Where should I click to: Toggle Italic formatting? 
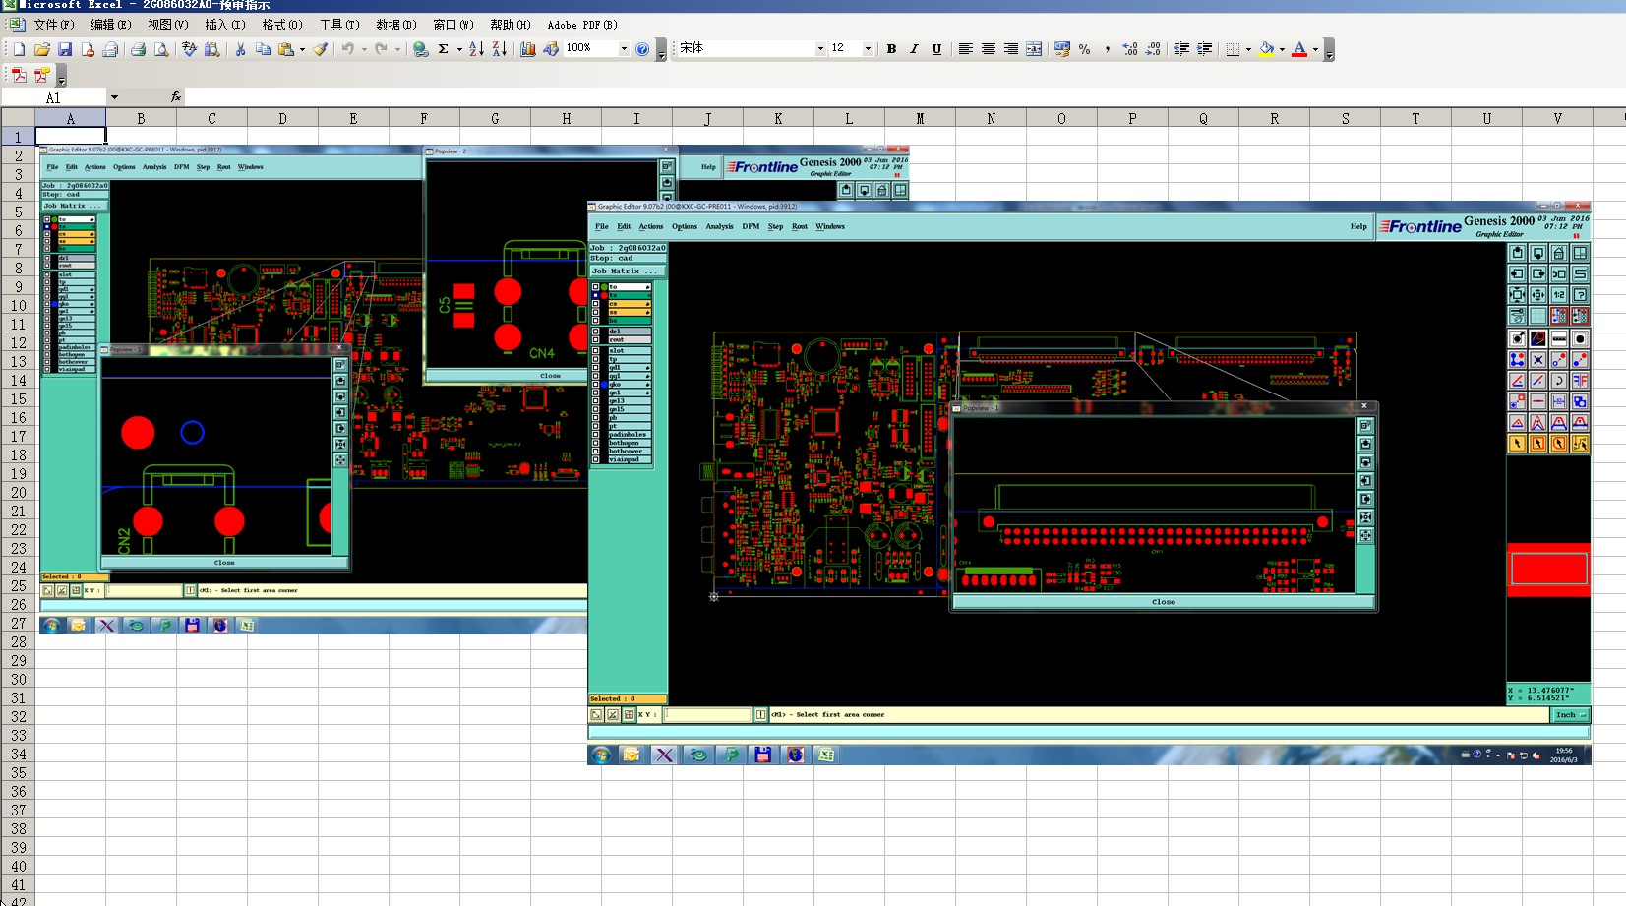(914, 49)
